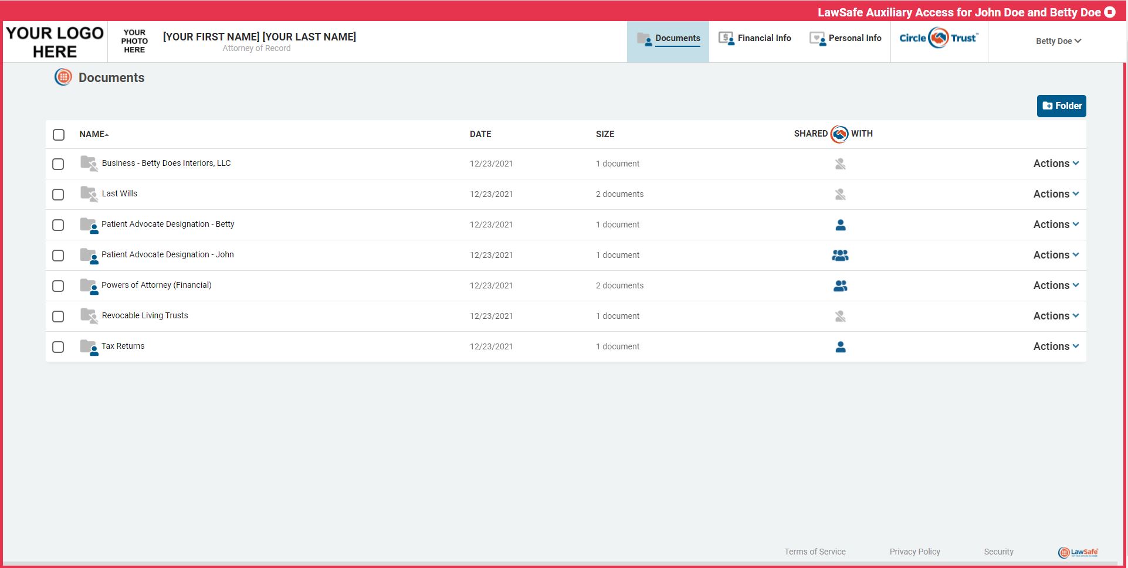Check the select-all checkbox in table header
Screen dimensions: 1128x568
point(58,134)
